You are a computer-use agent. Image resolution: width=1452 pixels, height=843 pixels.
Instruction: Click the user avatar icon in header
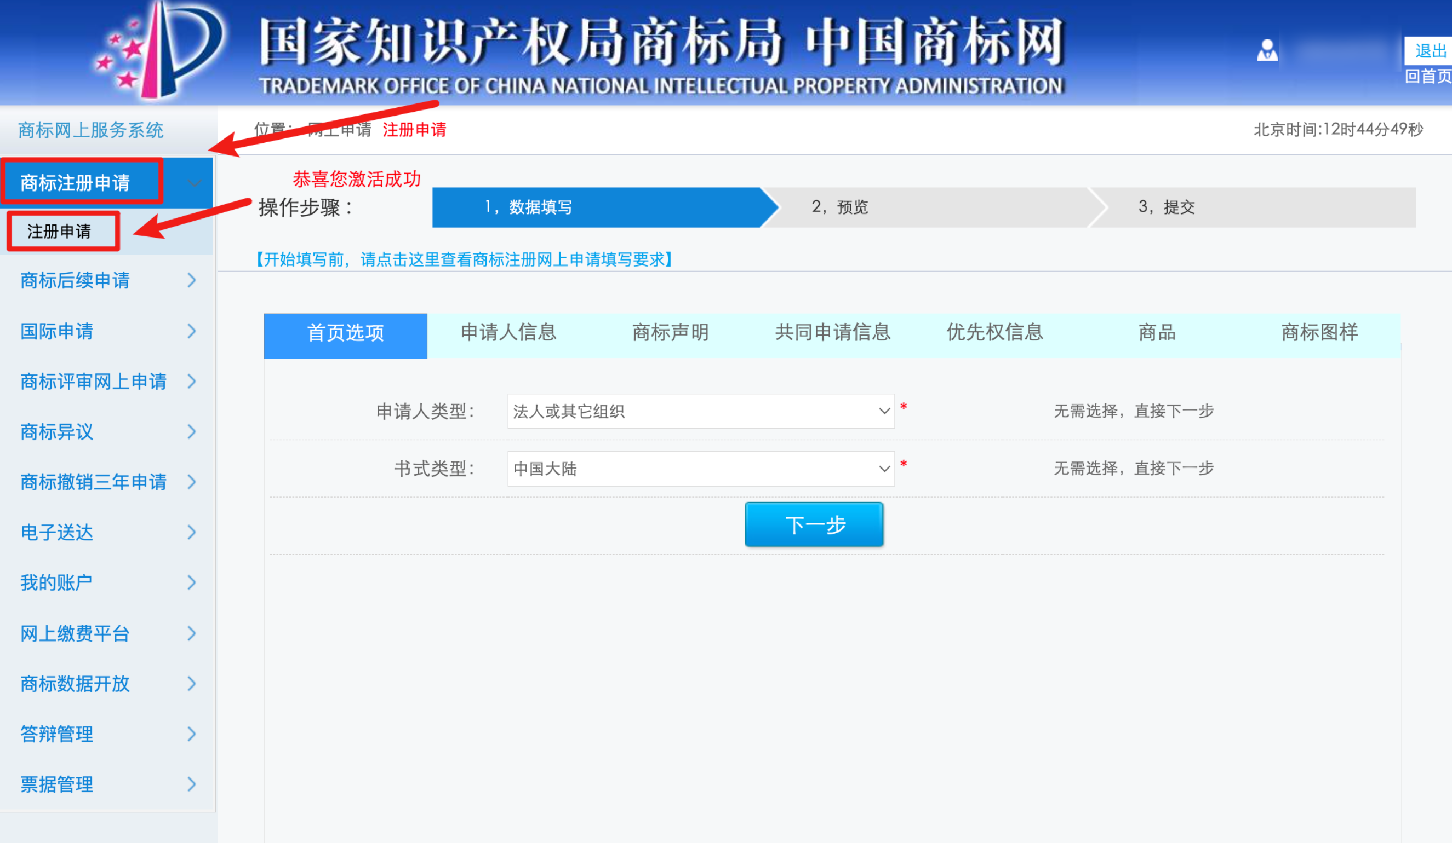1267,51
